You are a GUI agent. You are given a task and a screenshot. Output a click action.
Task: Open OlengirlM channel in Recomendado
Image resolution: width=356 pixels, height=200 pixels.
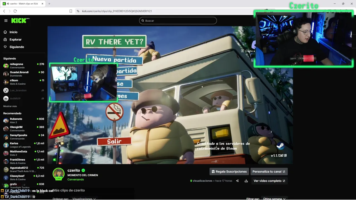click(x=24, y=129)
